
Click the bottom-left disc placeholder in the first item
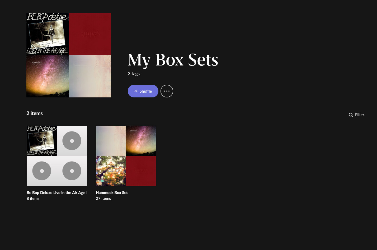42,171
